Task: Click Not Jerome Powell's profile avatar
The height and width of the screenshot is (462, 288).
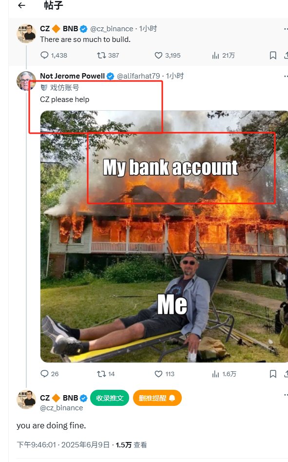Action: [x=26, y=80]
